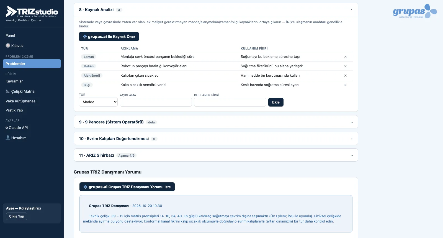The height and width of the screenshot is (238, 443).
Task: Open Pratik Yap page
Action: point(32,110)
